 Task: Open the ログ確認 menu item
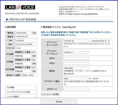pyautogui.click(x=21, y=87)
